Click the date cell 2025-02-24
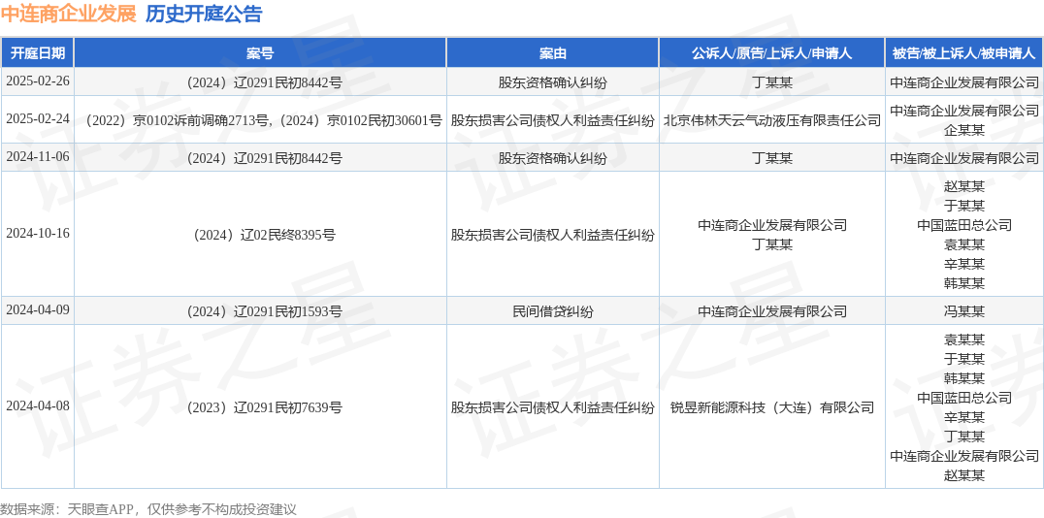Screen dimensions: 1044x518 [38, 119]
